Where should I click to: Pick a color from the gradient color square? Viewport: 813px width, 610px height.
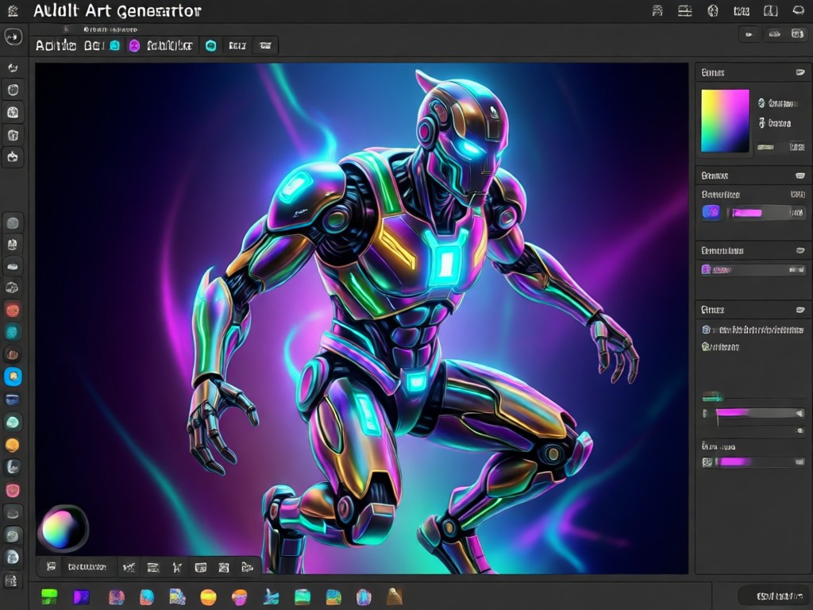pos(725,121)
